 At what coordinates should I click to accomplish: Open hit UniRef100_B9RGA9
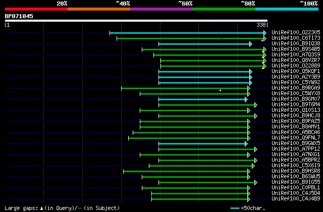[x=296, y=88]
